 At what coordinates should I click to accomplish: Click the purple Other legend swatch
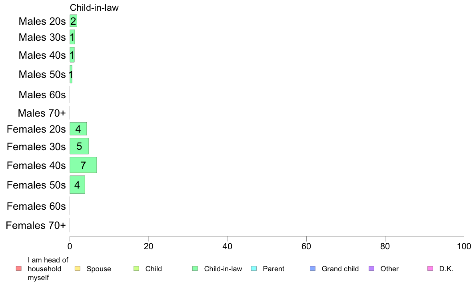[x=371, y=268]
